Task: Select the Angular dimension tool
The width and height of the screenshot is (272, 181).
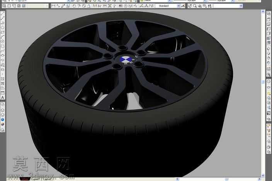Action: [x=89, y=6]
